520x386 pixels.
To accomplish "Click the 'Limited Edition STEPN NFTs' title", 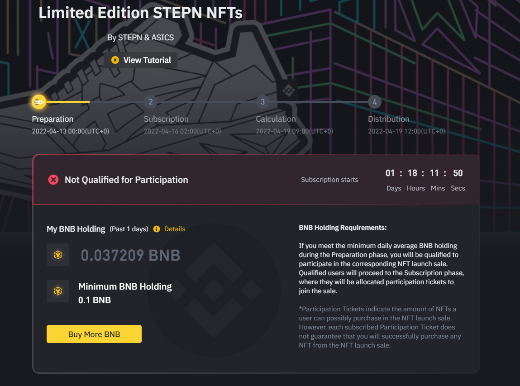I will pyautogui.click(x=141, y=13).
